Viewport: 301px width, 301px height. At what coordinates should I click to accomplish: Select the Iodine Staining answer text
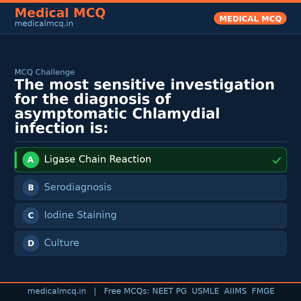[x=80, y=215]
